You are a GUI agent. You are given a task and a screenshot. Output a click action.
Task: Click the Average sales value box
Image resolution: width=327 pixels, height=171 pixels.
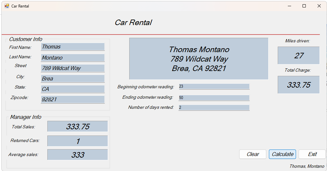[x=77, y=155]
